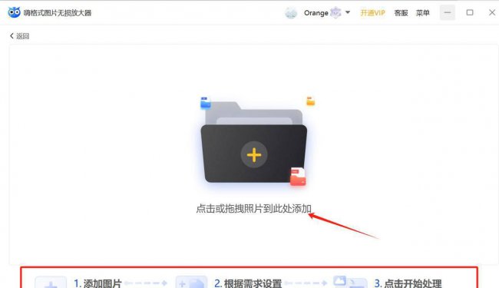Click the red file icon on folder
The height and width of the screenshot is (288, 499).
pyautogui.click(x=298, y=177)
